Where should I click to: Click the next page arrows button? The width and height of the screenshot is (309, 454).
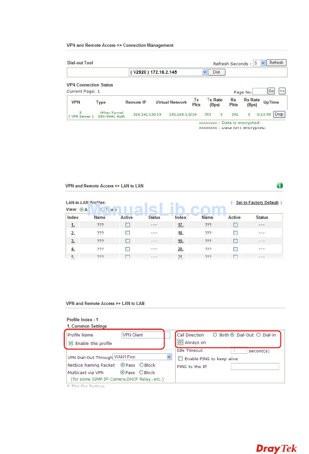[282, 91]
